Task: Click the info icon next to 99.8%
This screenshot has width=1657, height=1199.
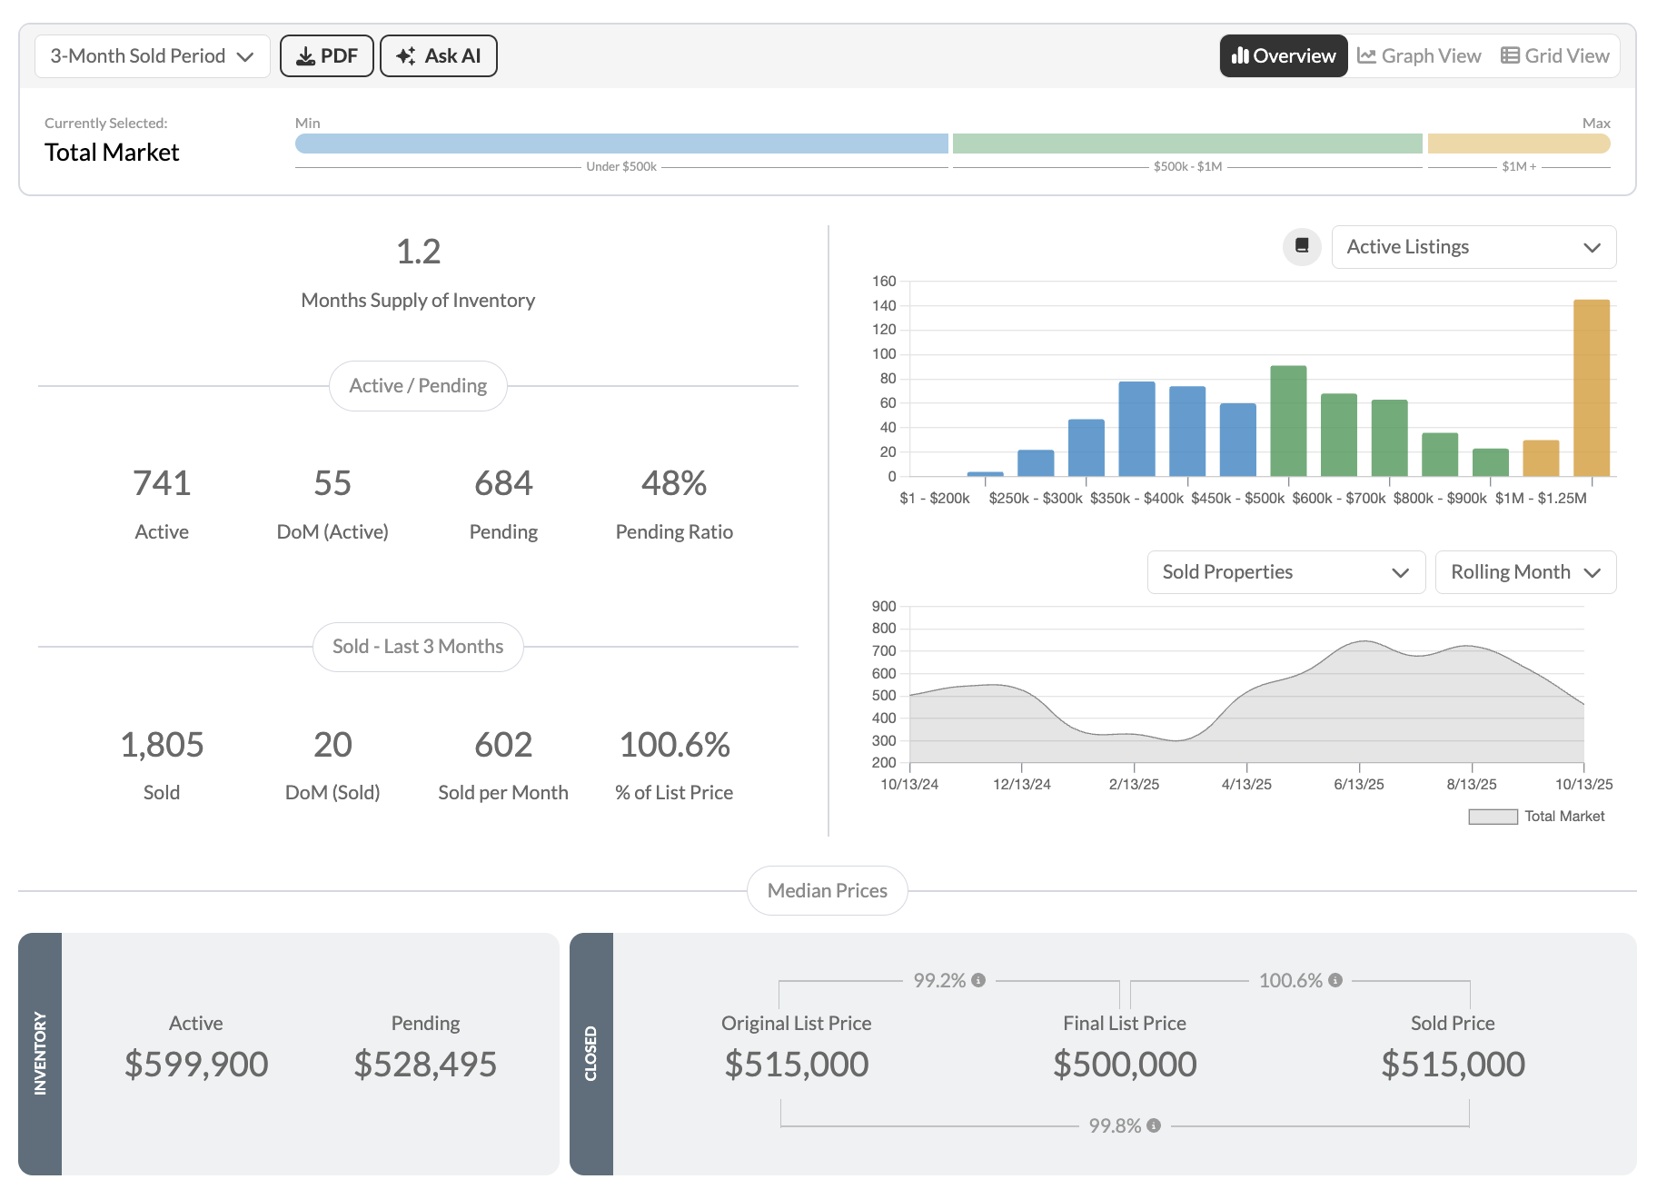Action: click(x=1154, y=1125)
